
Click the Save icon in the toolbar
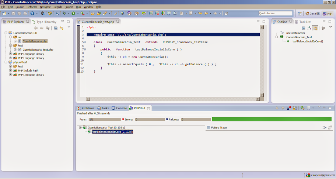coord(14,14)
